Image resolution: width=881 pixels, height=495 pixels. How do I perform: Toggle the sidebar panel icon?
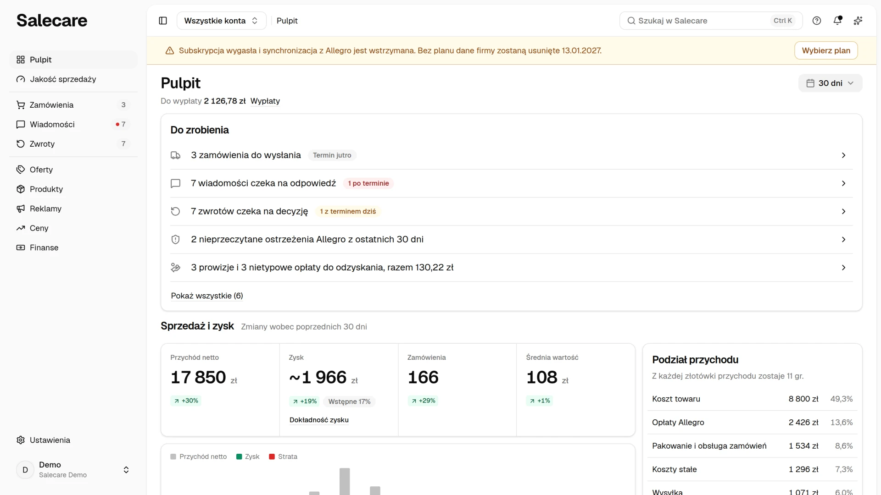tap(163, 21)
